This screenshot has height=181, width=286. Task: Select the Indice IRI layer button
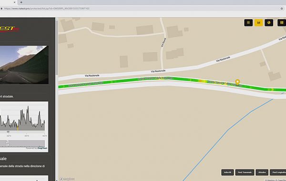point(227,172)
